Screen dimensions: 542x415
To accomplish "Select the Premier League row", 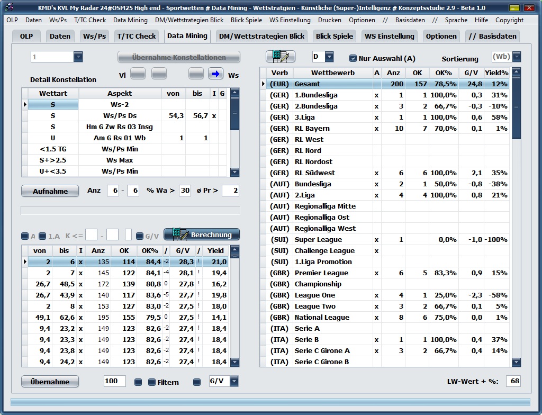I will [385, 273].
